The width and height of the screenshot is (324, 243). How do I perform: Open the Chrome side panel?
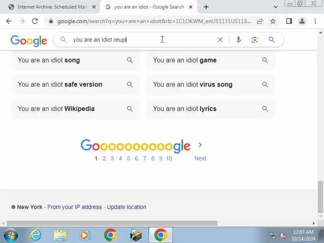pyautogui.click(x=289, y=21)
